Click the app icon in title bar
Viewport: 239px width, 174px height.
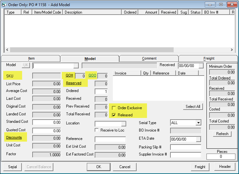click(x=4, y=5)
